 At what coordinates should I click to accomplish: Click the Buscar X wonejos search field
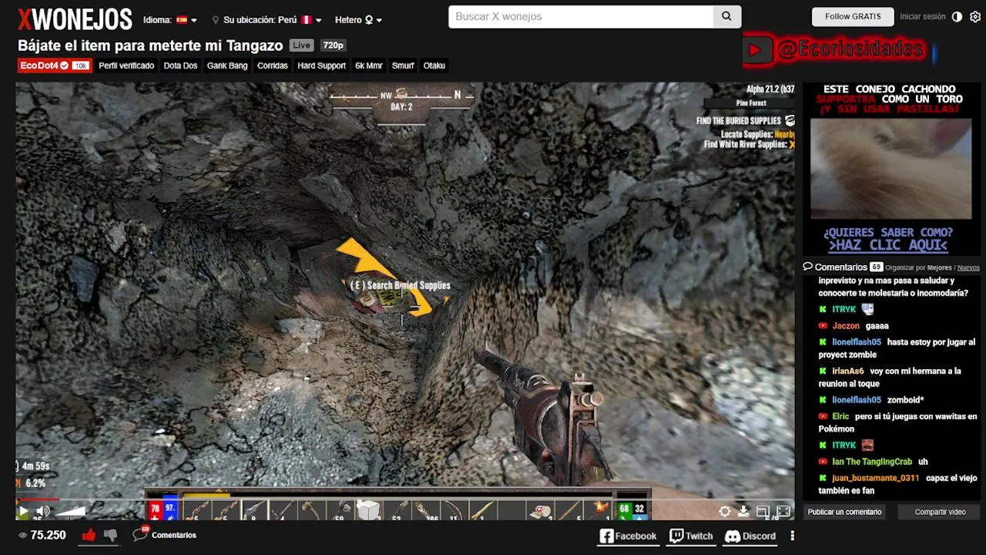click(x=581, y=16)
